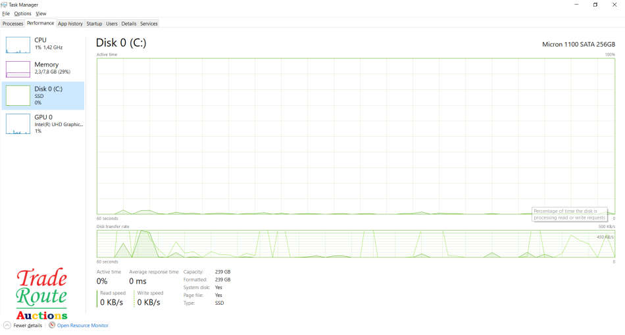Click the Task Manager app icon in title bar
This screenshot has height=335, width=625.
[x=4, y=4]
